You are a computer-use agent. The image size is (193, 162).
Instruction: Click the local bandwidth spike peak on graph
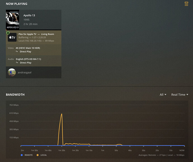(x=62, y=114)
